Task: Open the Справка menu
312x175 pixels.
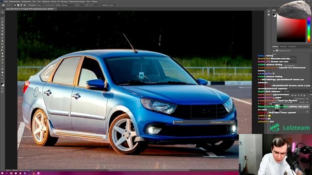Action: pos(94,1)
